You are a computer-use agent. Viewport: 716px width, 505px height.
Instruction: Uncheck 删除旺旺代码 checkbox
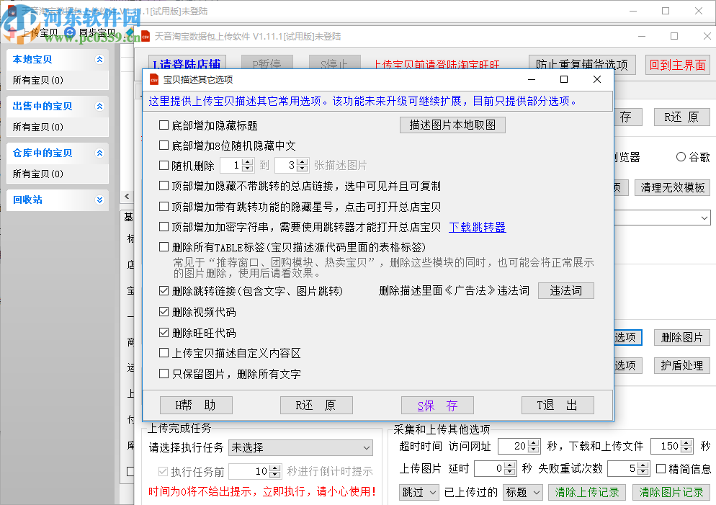pos(164,332)
